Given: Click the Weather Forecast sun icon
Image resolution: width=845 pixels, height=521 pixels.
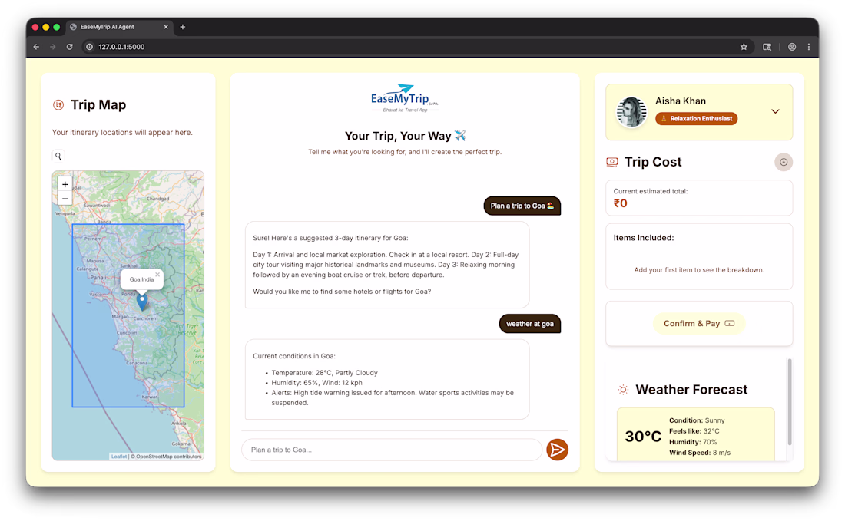Looking at the screenshot, I should pos(623,390).
